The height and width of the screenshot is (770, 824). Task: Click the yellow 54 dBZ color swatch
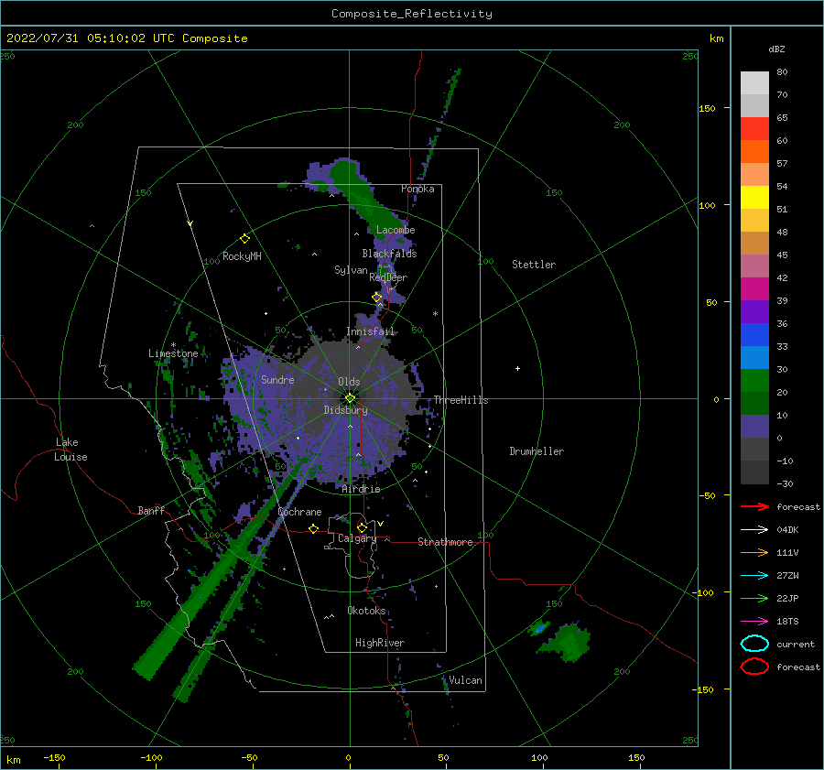[754, 198]
